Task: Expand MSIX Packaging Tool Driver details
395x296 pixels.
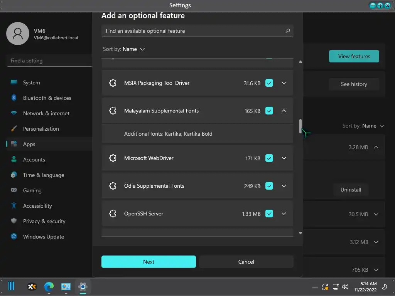Action: 284,83
